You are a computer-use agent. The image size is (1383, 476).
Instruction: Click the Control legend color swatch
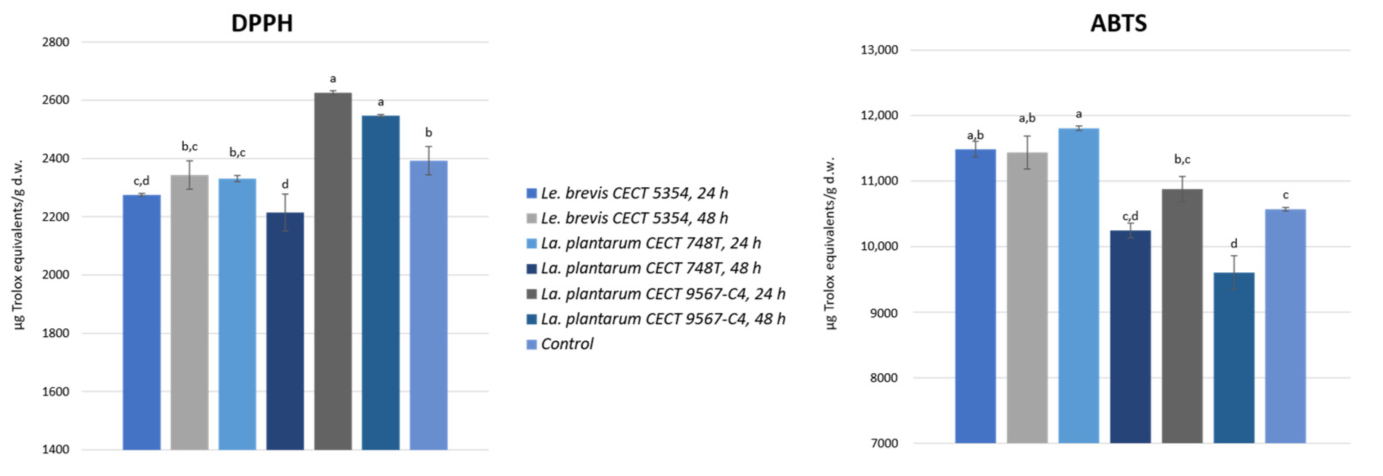[532, 344]
